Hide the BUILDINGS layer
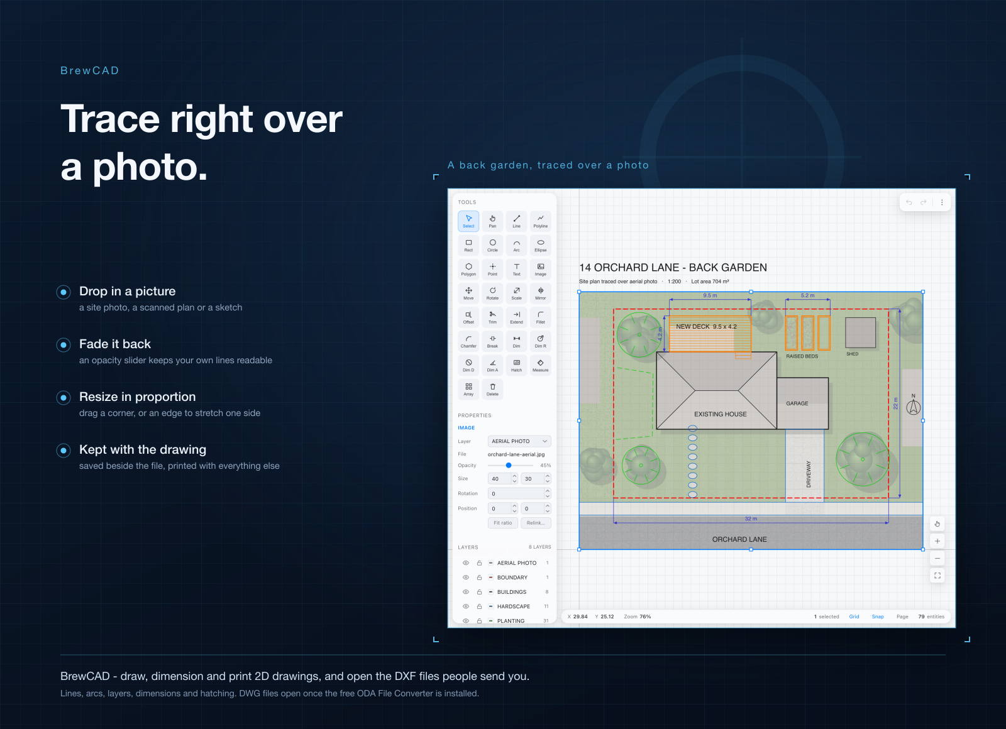The width and height of the screenshot is (1006, 729). (x=466, y=592)
